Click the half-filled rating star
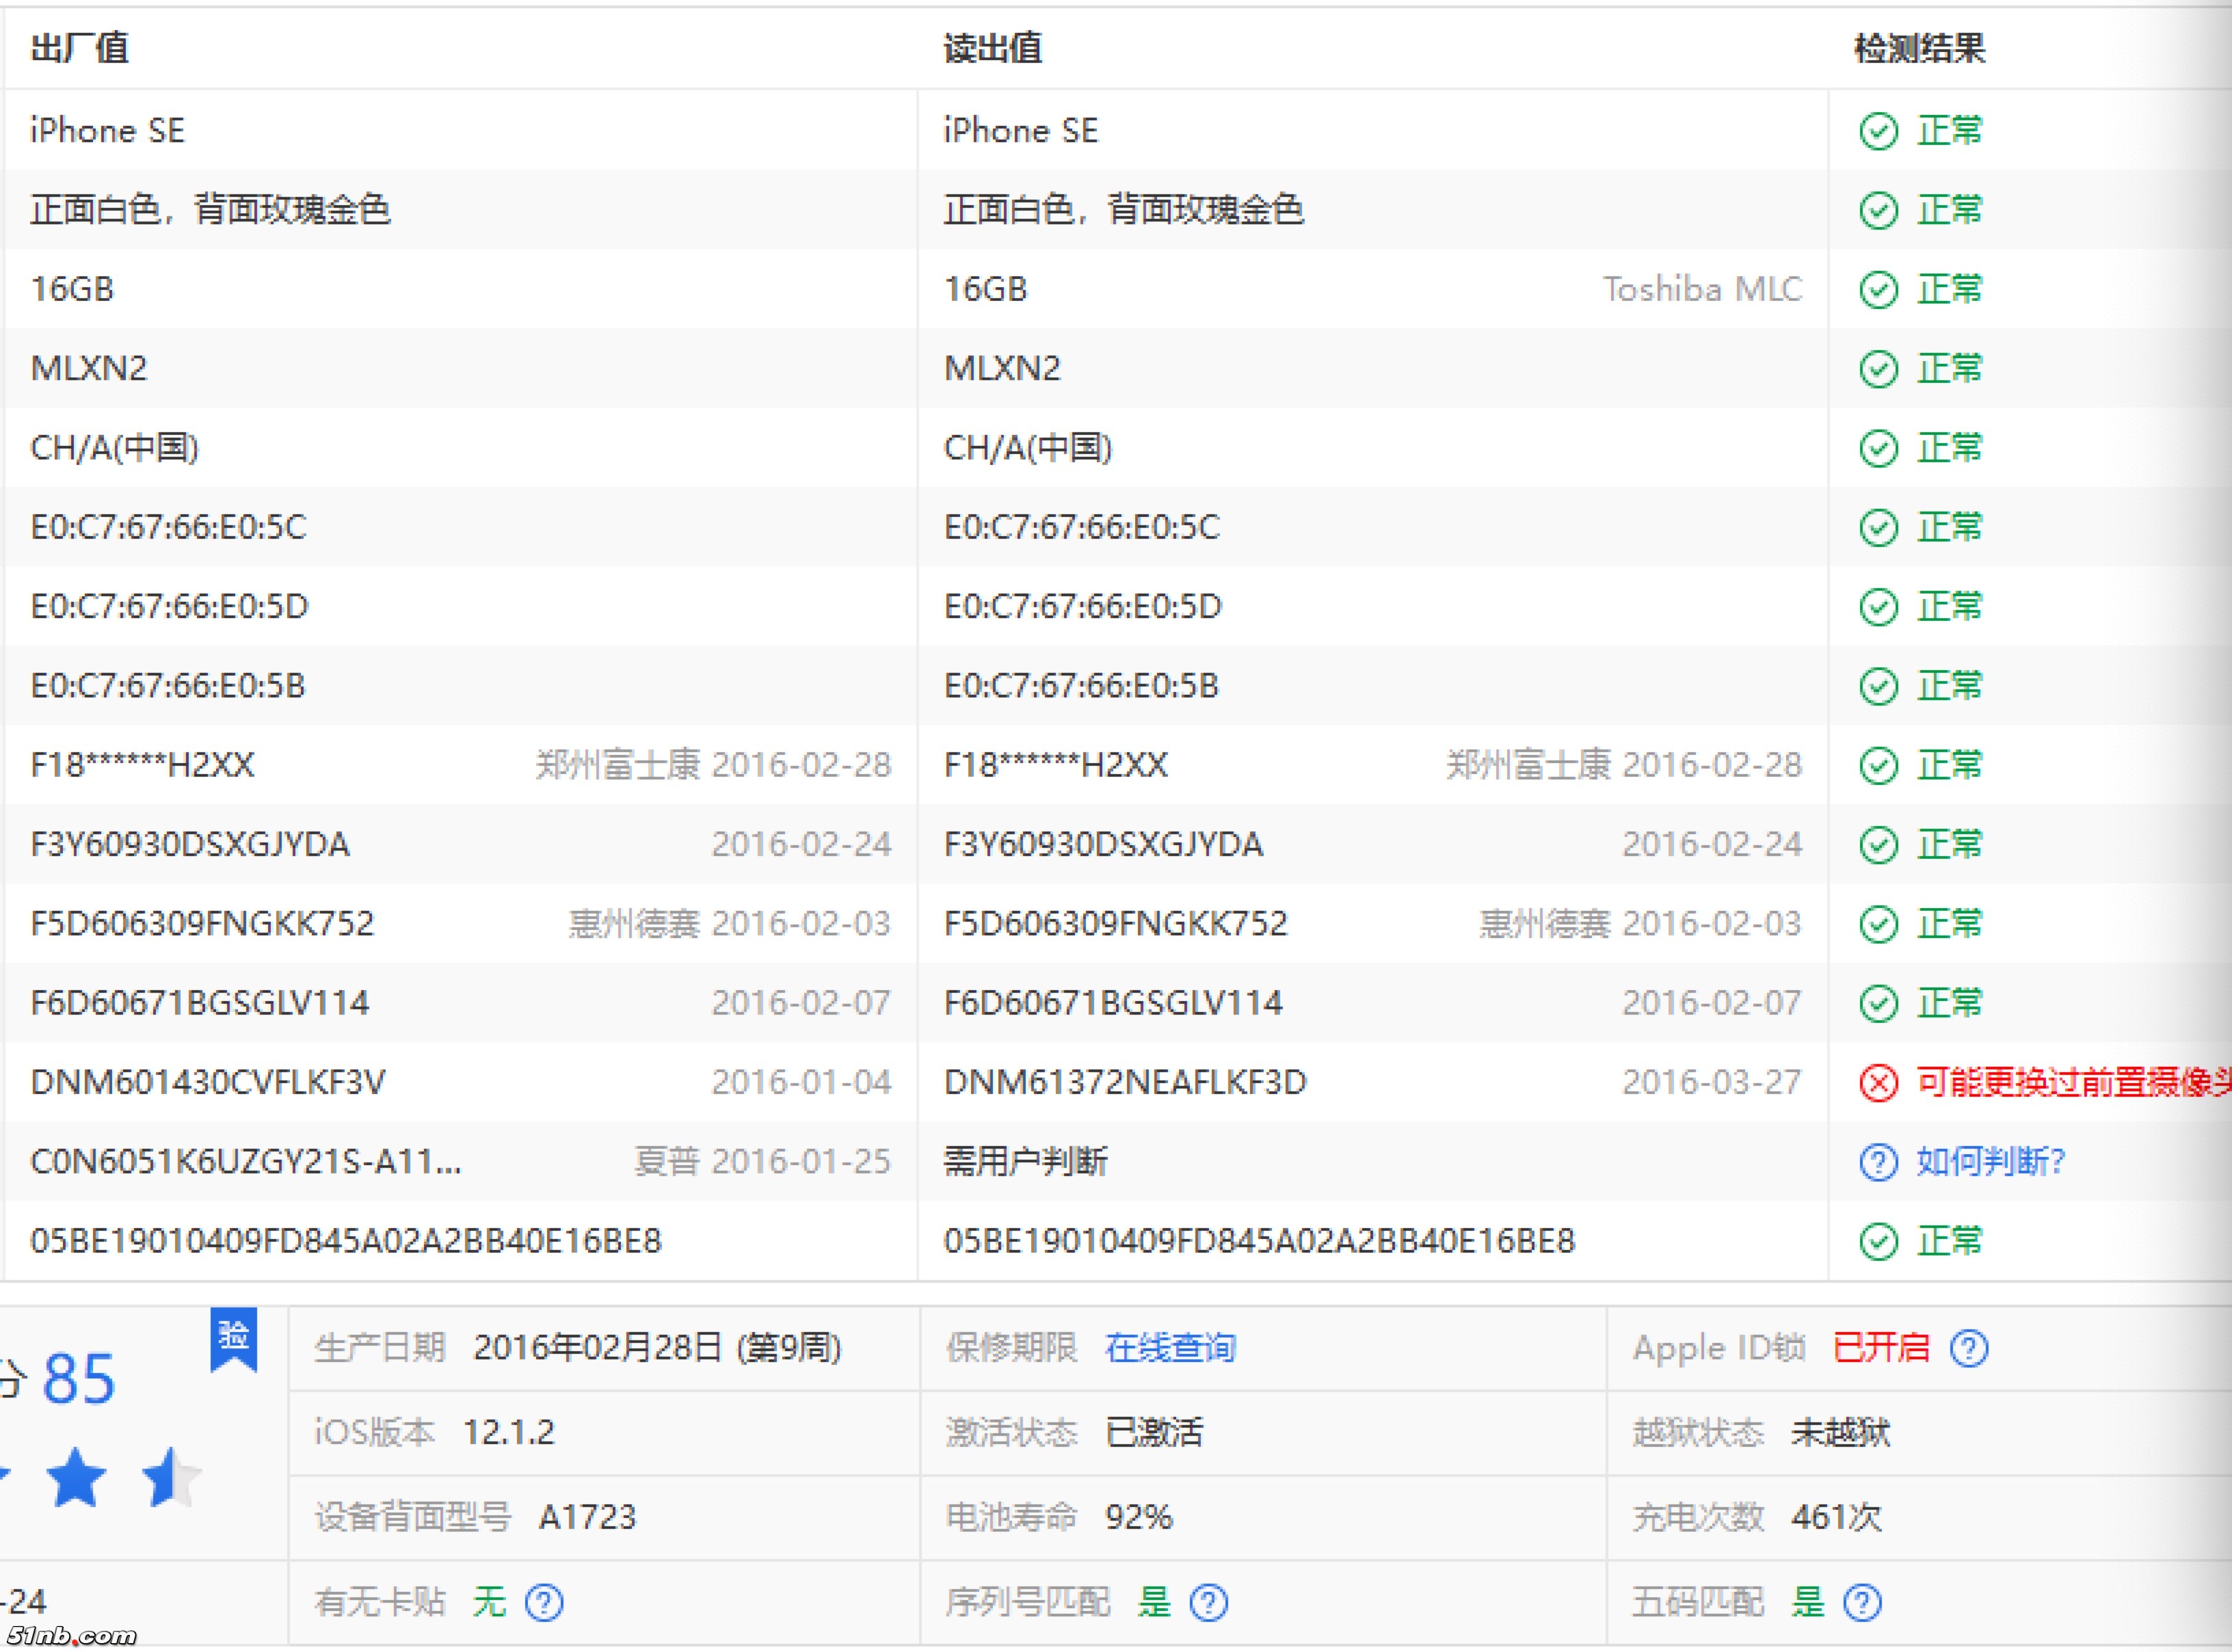This screenshot has width=2232, height=1652. tap(170, 1477)
